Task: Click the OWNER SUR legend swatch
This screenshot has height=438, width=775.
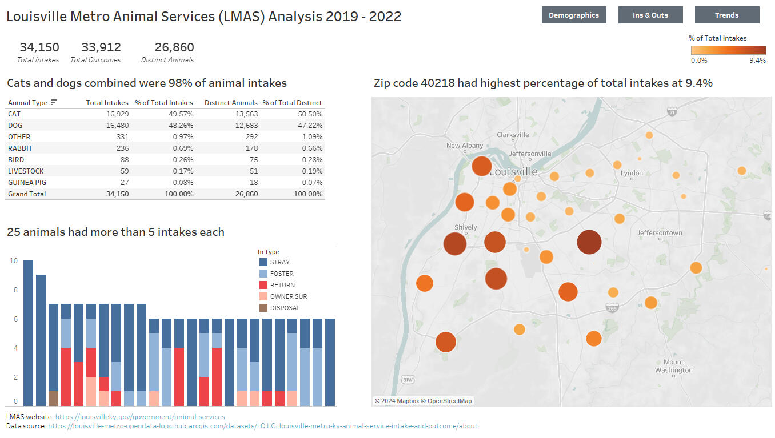Action: 263,296
